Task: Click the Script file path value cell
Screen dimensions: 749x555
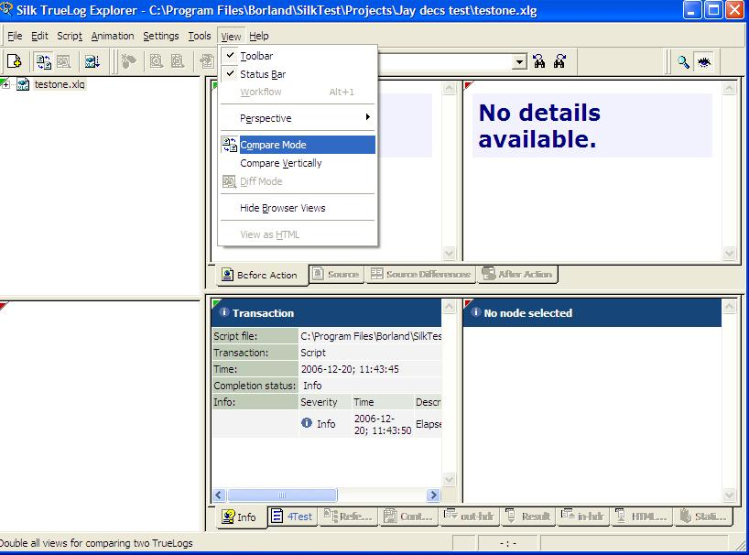Action: 370,336
